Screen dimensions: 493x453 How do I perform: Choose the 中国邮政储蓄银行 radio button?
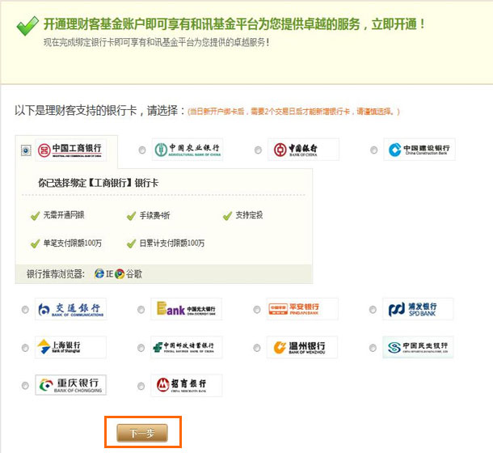[x=141, y=348]
